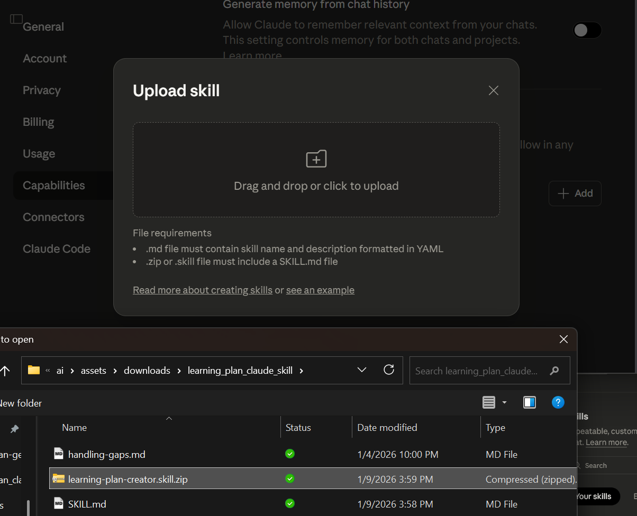Click the Add button
Screen dimensions: 637x516
(575, 193)
